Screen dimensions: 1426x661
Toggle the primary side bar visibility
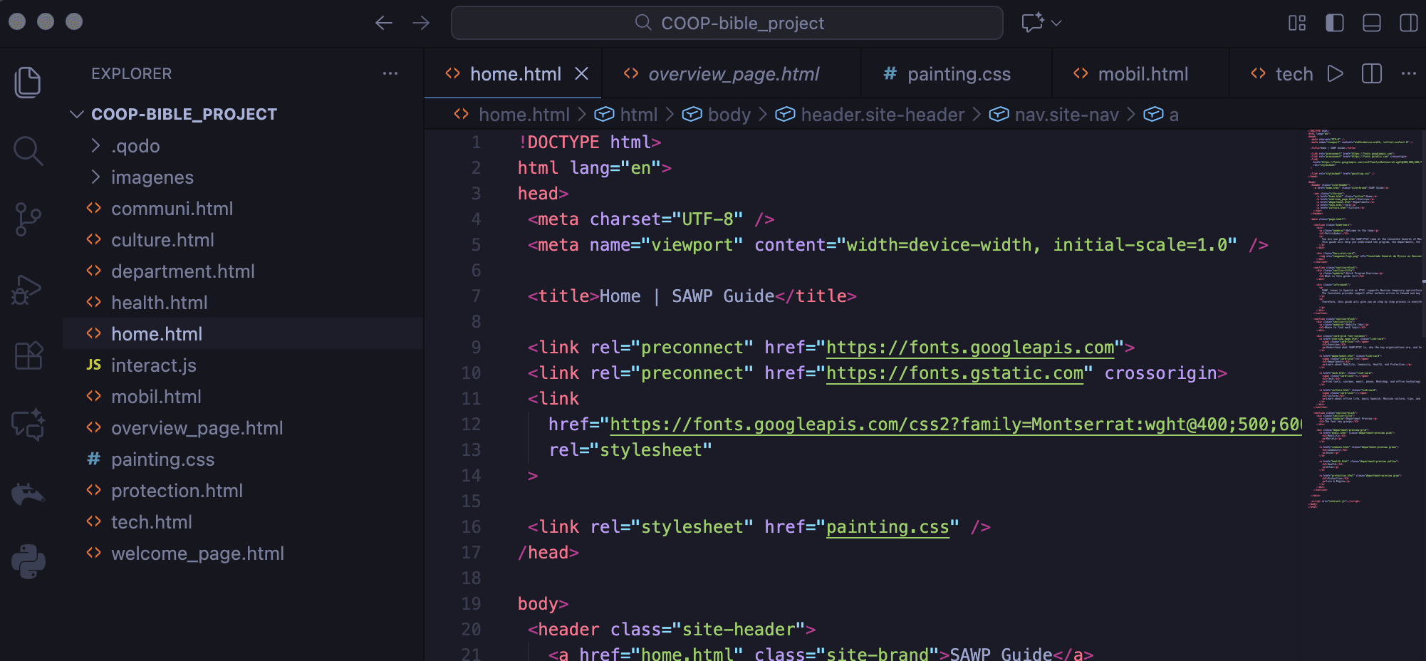1334,23
